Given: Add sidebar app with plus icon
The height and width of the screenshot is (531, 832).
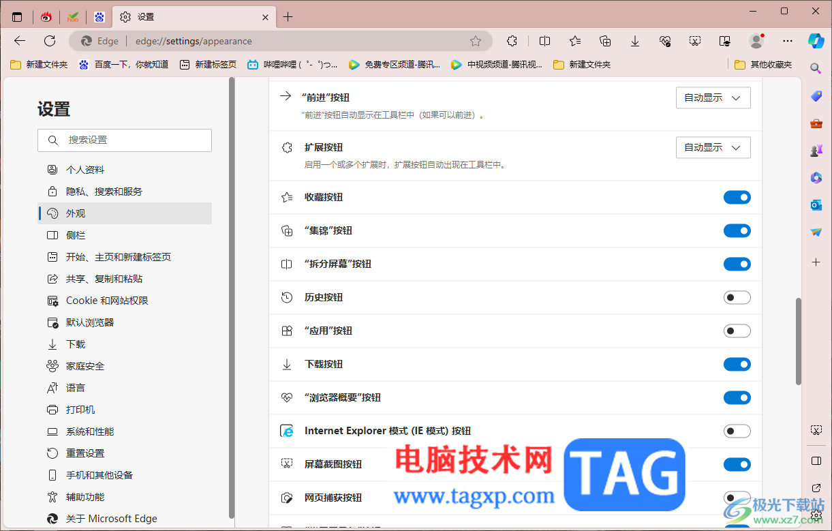Looking at the screenshot, I should pos(816,262).
